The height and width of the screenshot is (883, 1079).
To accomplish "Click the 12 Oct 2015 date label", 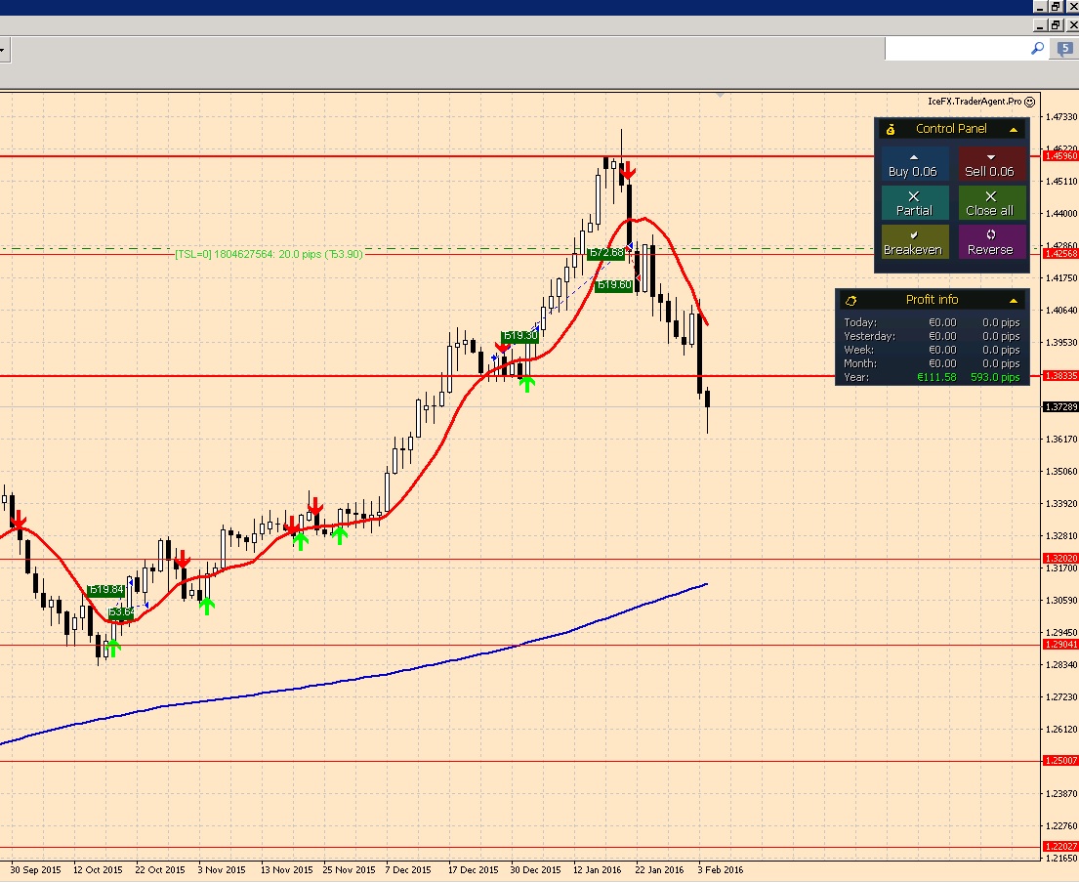I will 98,870.
